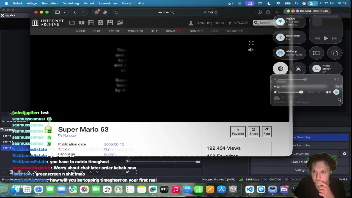Image resolution: width=352 pixels, height=198 pixels.
Task: Open the Control Center menu bar icon
Action: (312, 3)
